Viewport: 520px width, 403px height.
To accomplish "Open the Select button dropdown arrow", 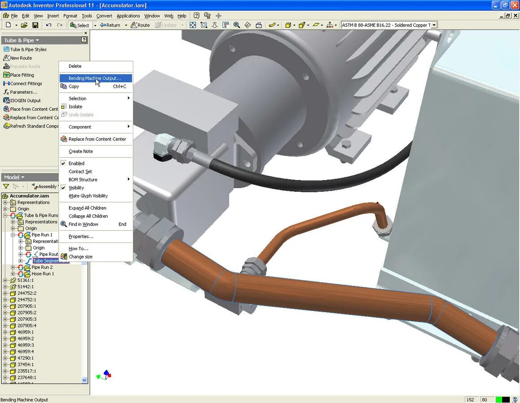I will (x=95, y=25).
